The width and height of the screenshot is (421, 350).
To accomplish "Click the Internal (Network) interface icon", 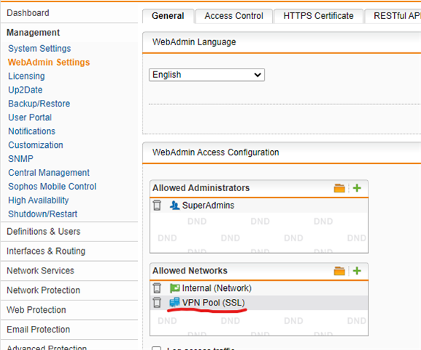I will tap(174, 288).
